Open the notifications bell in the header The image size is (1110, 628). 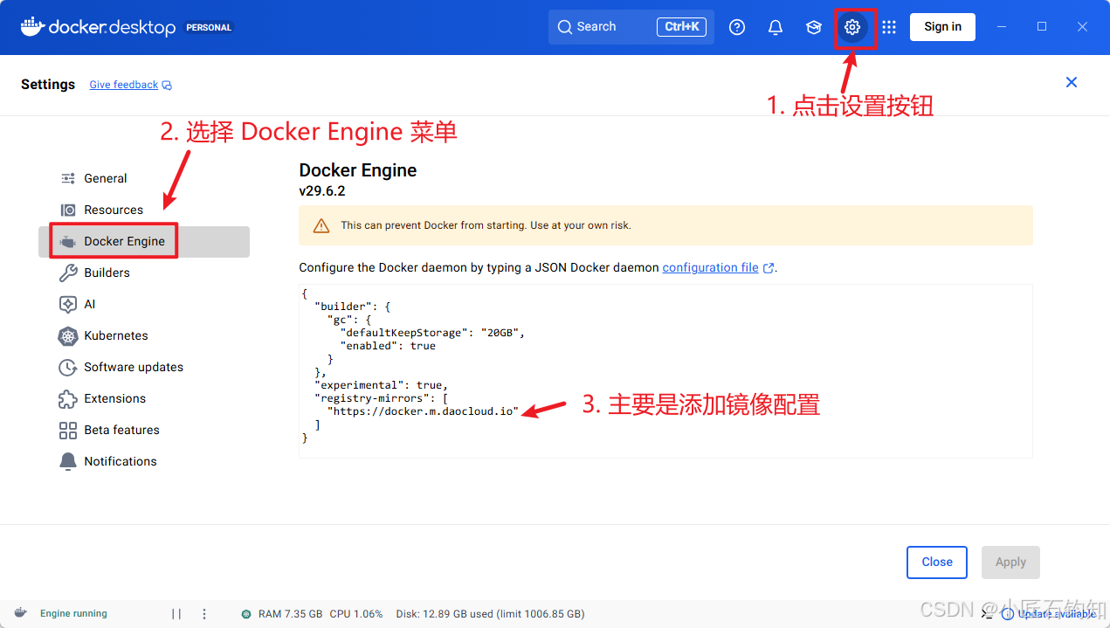(x=776, y=27)
